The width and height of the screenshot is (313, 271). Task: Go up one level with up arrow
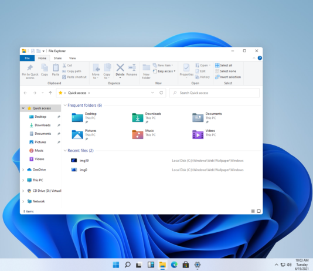(x=50, y=93)
